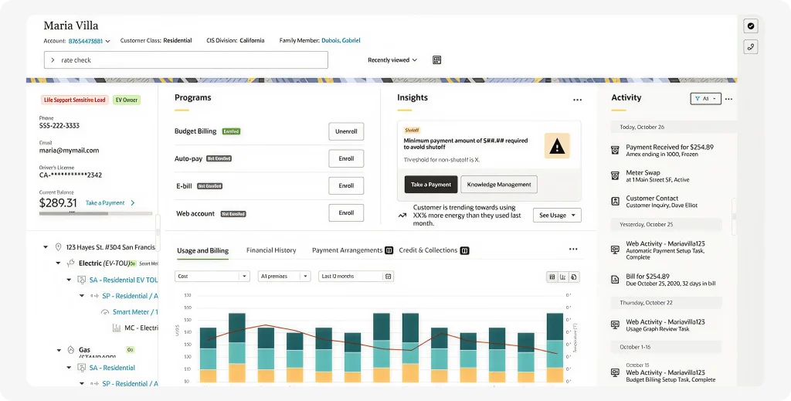Click the customer panel divider handle
Viewport: 791px width, 401px height.
coord(158,233)
